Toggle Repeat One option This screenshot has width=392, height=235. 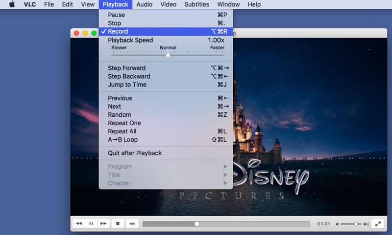(166, 123)
